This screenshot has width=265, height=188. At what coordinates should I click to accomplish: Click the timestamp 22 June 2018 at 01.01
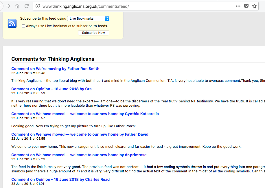[x=28, y=184]
